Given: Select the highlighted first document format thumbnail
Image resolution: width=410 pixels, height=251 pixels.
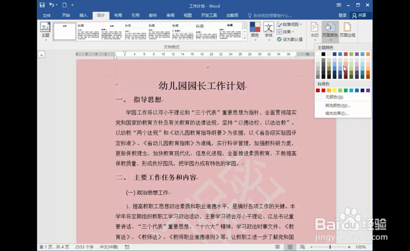Looking at the screenshot, I should [65, 31].
